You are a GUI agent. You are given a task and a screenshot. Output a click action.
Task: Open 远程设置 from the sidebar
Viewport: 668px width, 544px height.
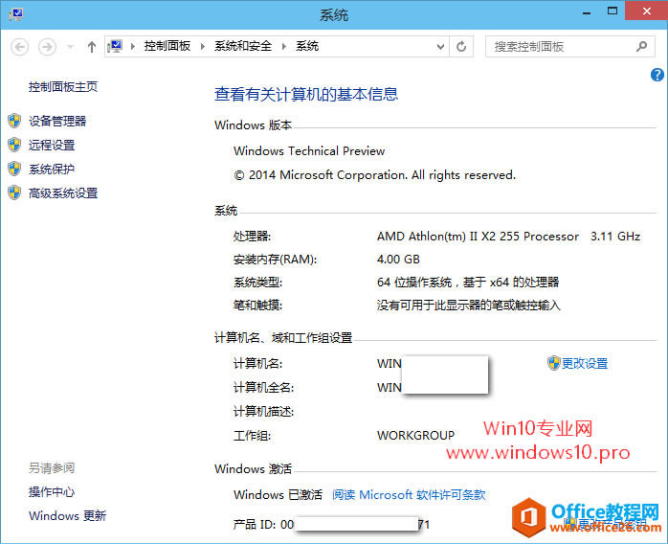pyautogui.click(x=52, y=145)
